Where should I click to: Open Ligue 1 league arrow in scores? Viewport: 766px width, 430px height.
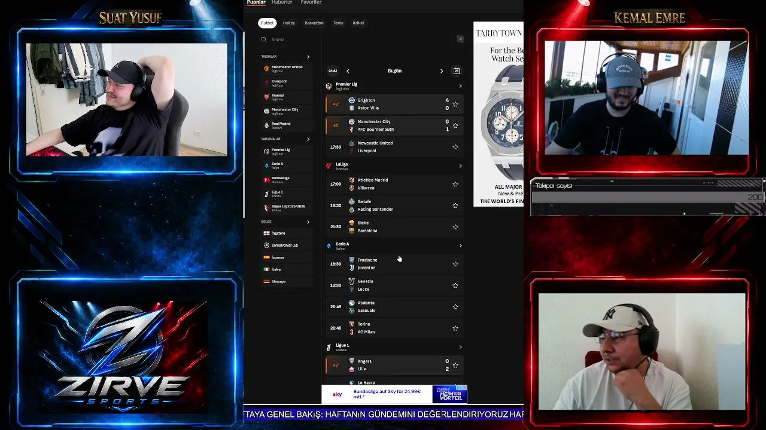pyautogui.click(x=460, y=348)
